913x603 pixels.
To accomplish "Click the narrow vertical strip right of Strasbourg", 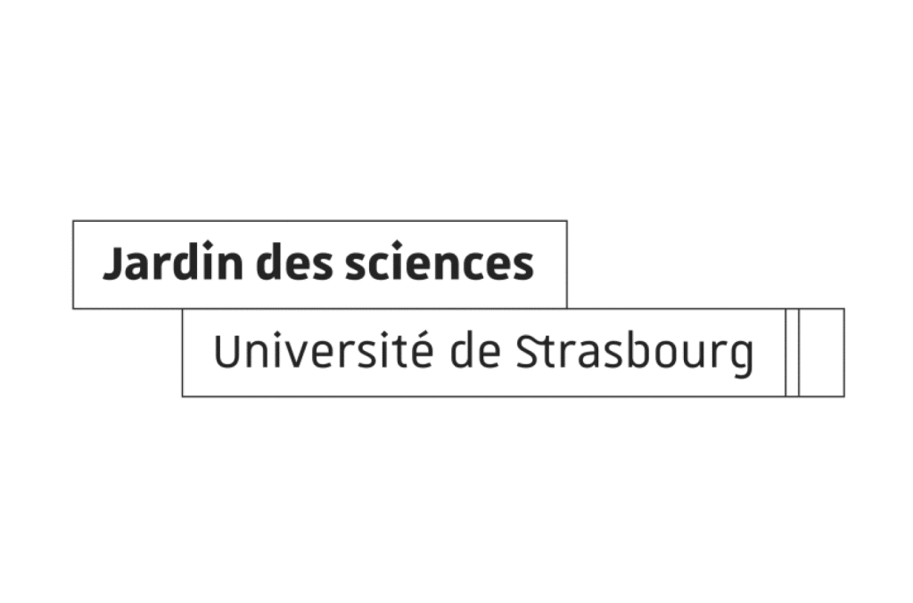I will tap(792, 353).
